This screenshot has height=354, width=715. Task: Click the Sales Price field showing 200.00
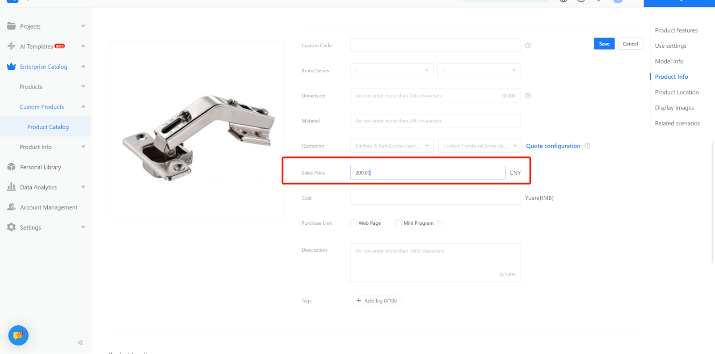[x=428, y=173]
